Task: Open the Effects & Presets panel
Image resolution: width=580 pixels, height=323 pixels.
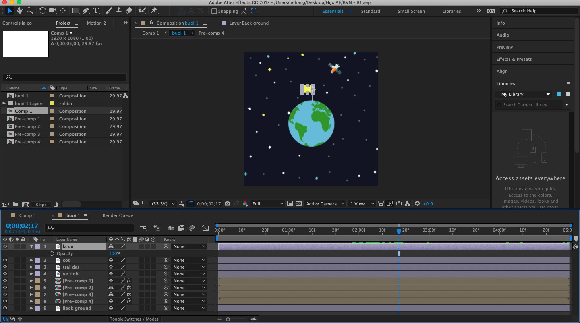Action: tap(514, 59)
